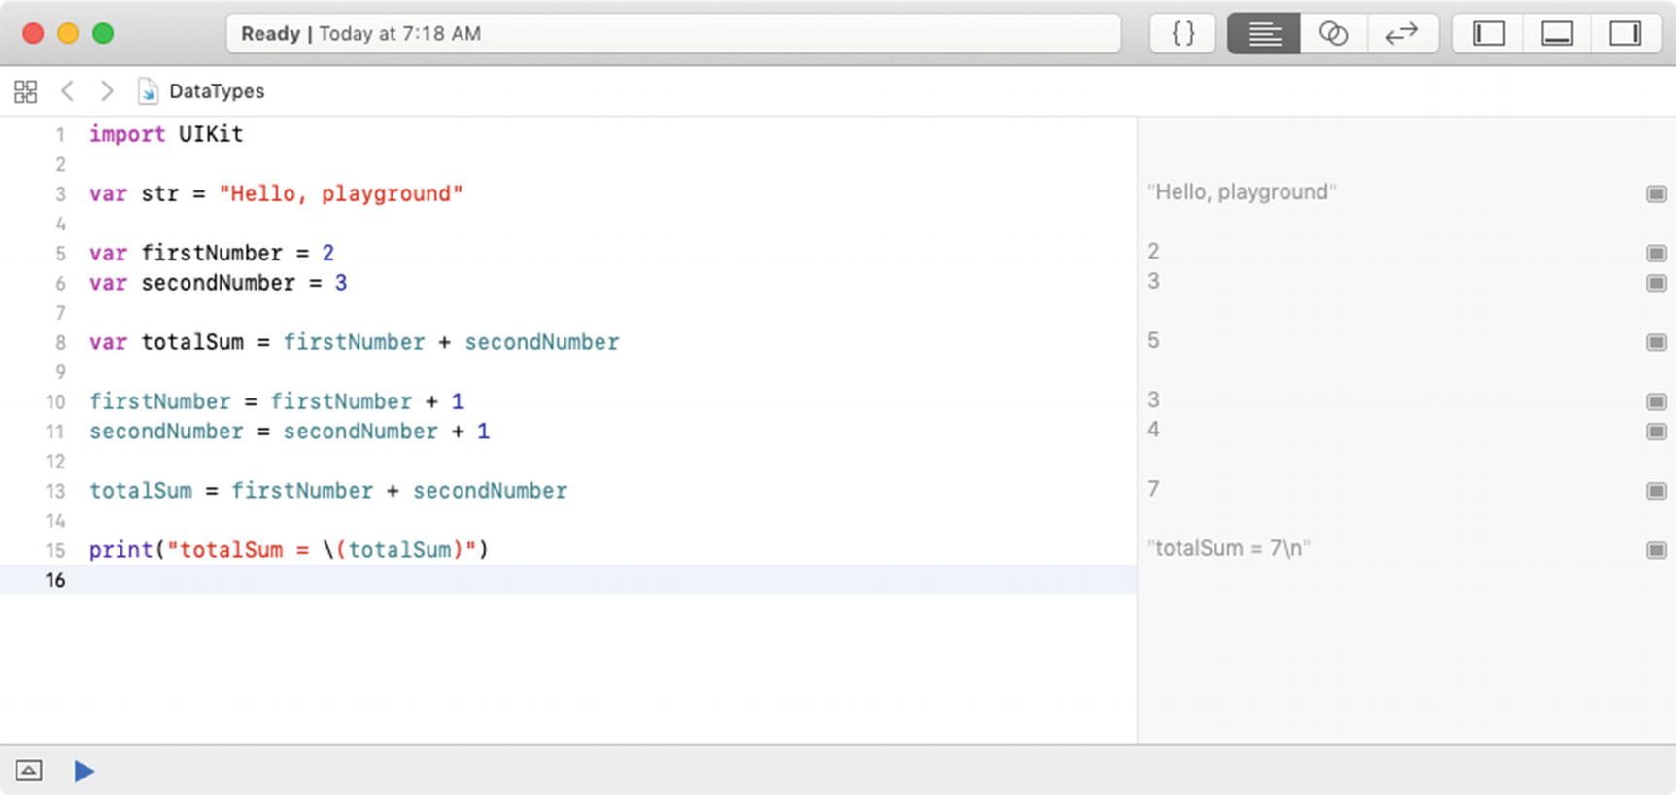Show result icon for line 11 value 4
1676x795 pixels.
[x=1657, y=432]
